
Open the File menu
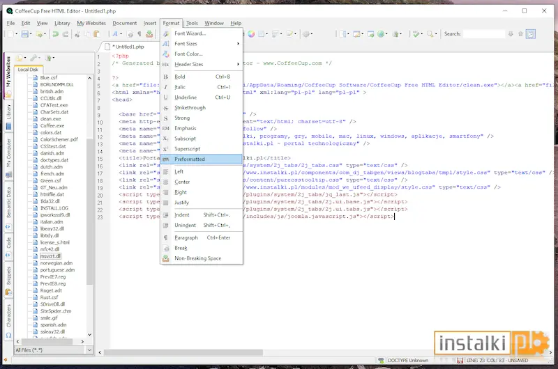click(x=10, y=23)
